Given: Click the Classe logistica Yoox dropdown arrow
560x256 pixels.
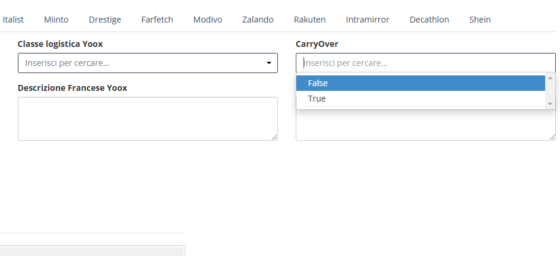Looking at the screenshot, I should (x=269, y=63).
